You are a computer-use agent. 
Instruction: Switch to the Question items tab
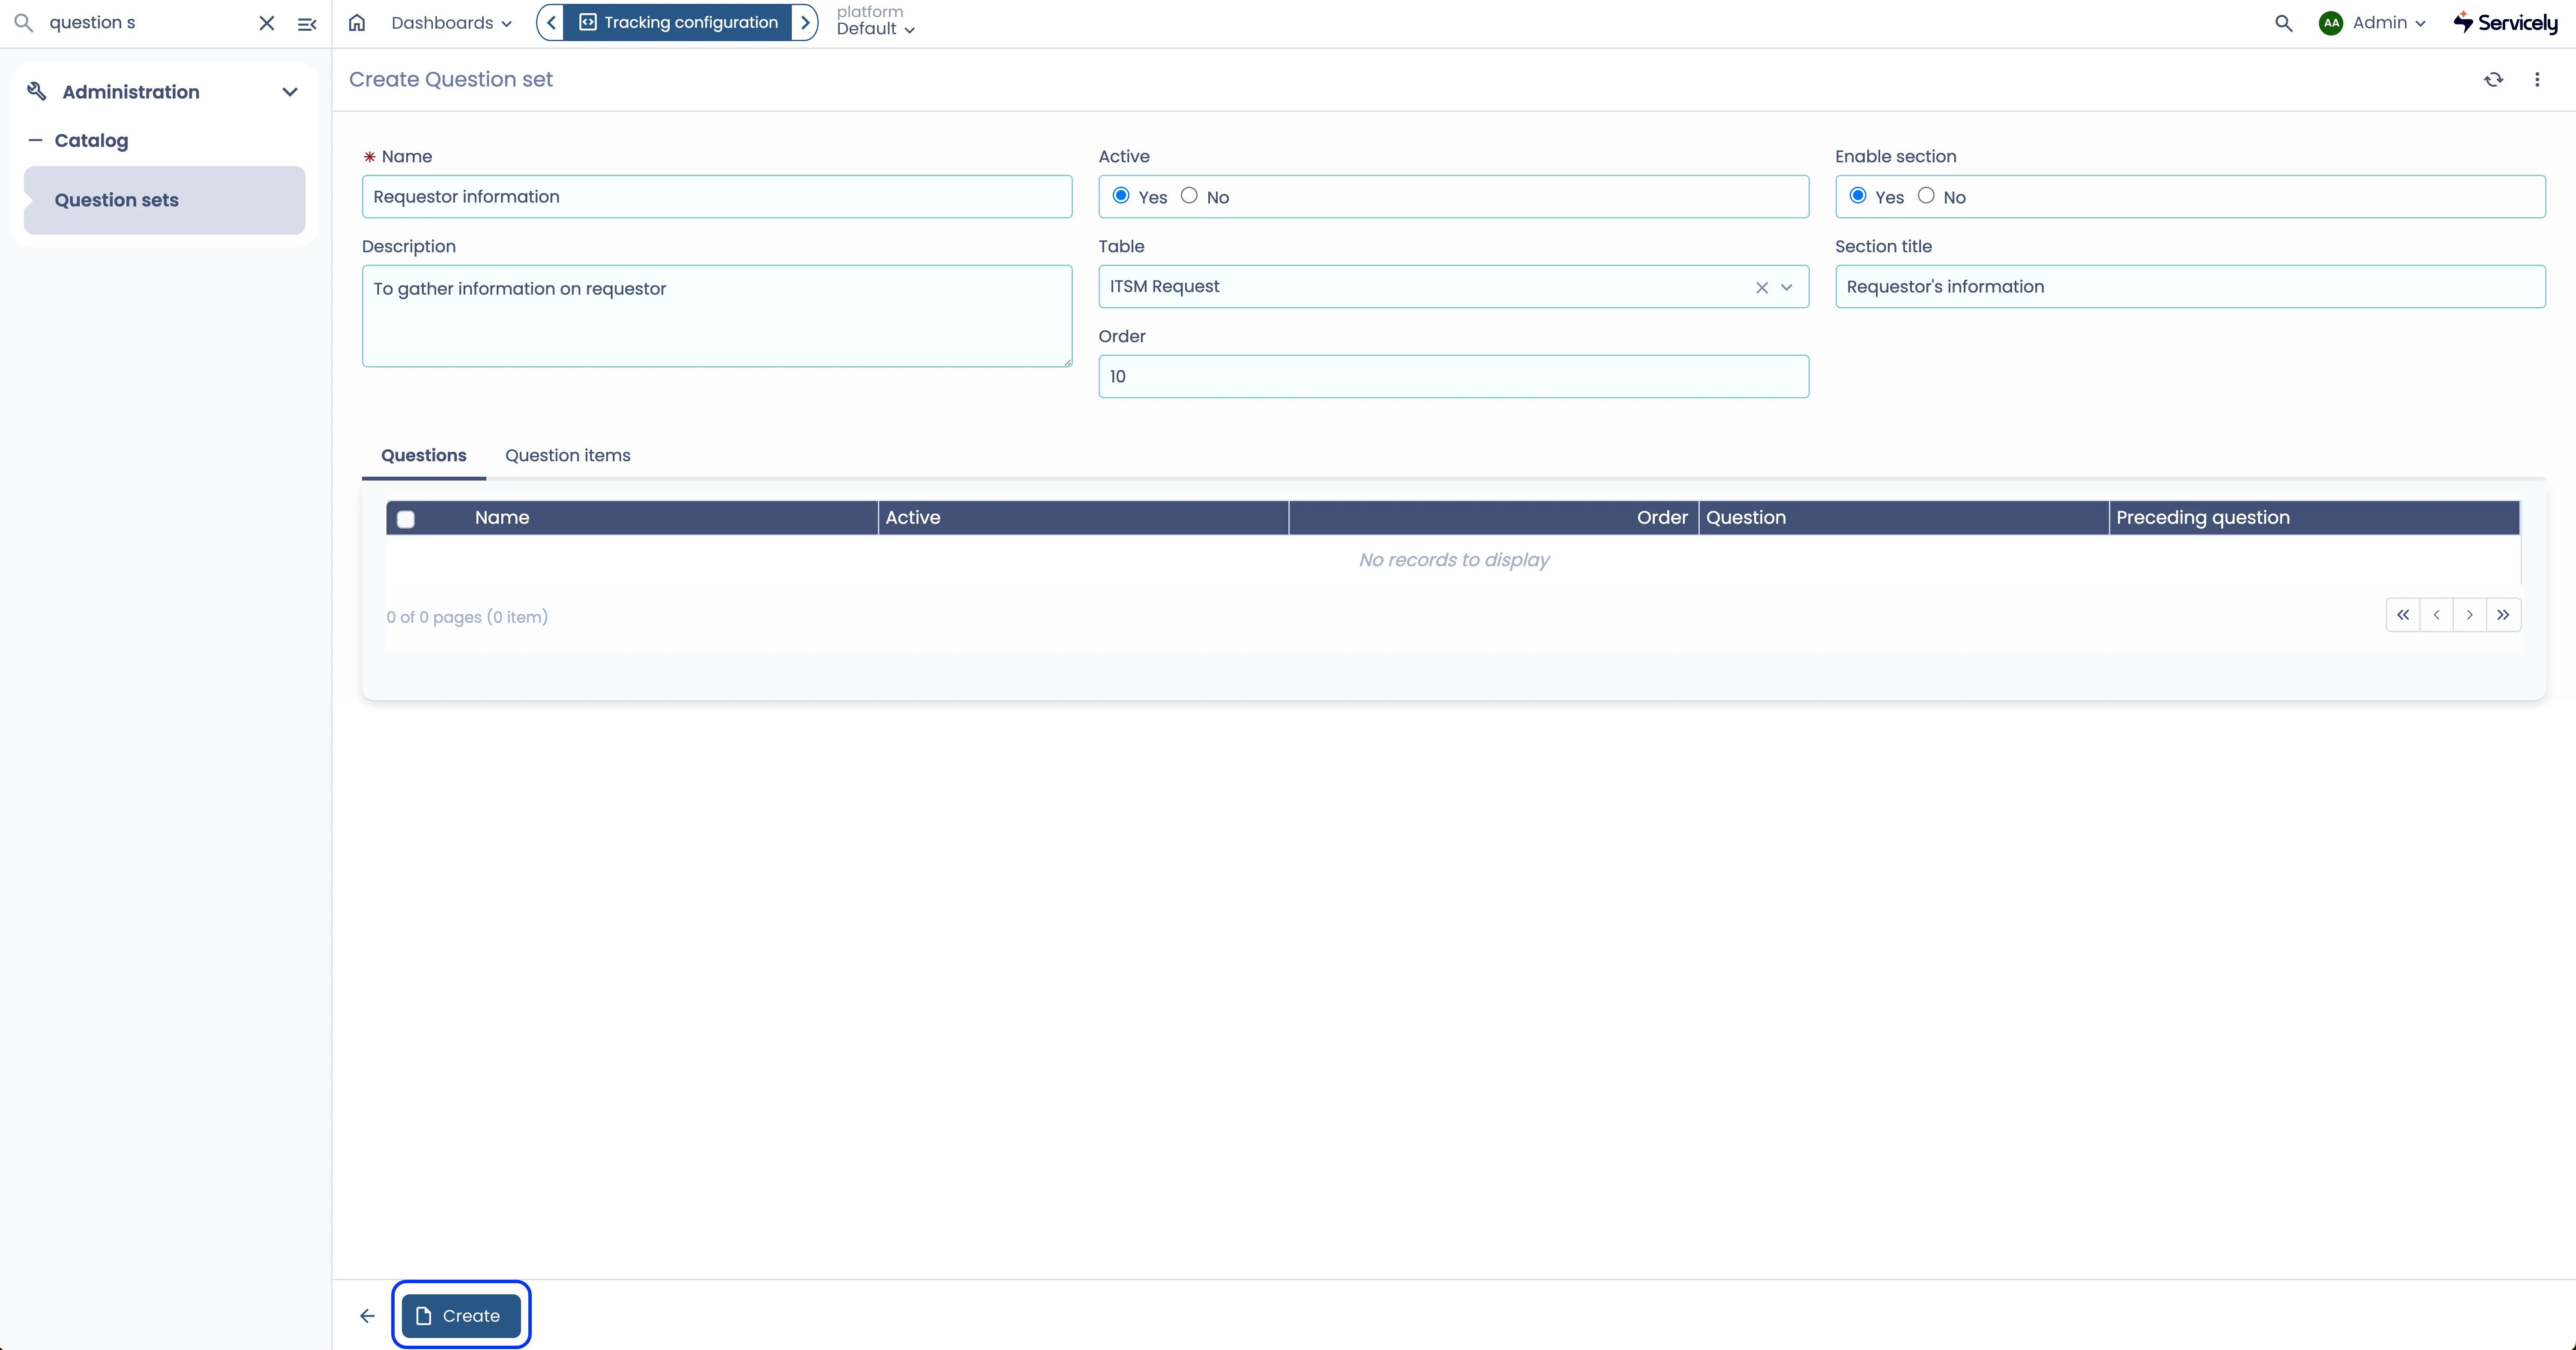coord(568,456)
